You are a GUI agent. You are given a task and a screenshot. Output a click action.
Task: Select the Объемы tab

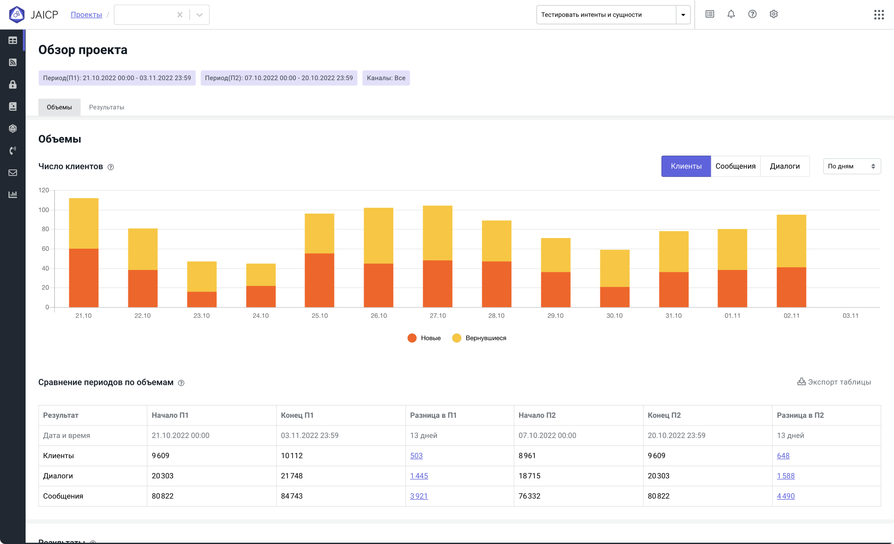pyautogui.click(x=59, y=107)
